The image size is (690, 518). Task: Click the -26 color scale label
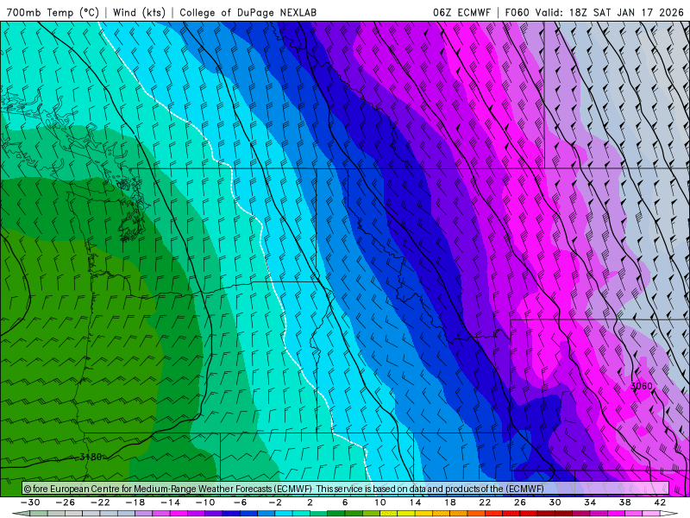(x=66, y=502)
